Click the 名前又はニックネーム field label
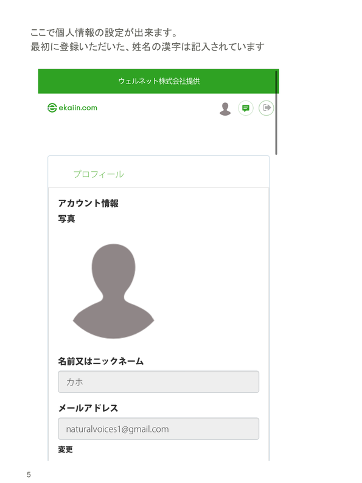This screenshot has width=362, height=483. click(101, 361)
